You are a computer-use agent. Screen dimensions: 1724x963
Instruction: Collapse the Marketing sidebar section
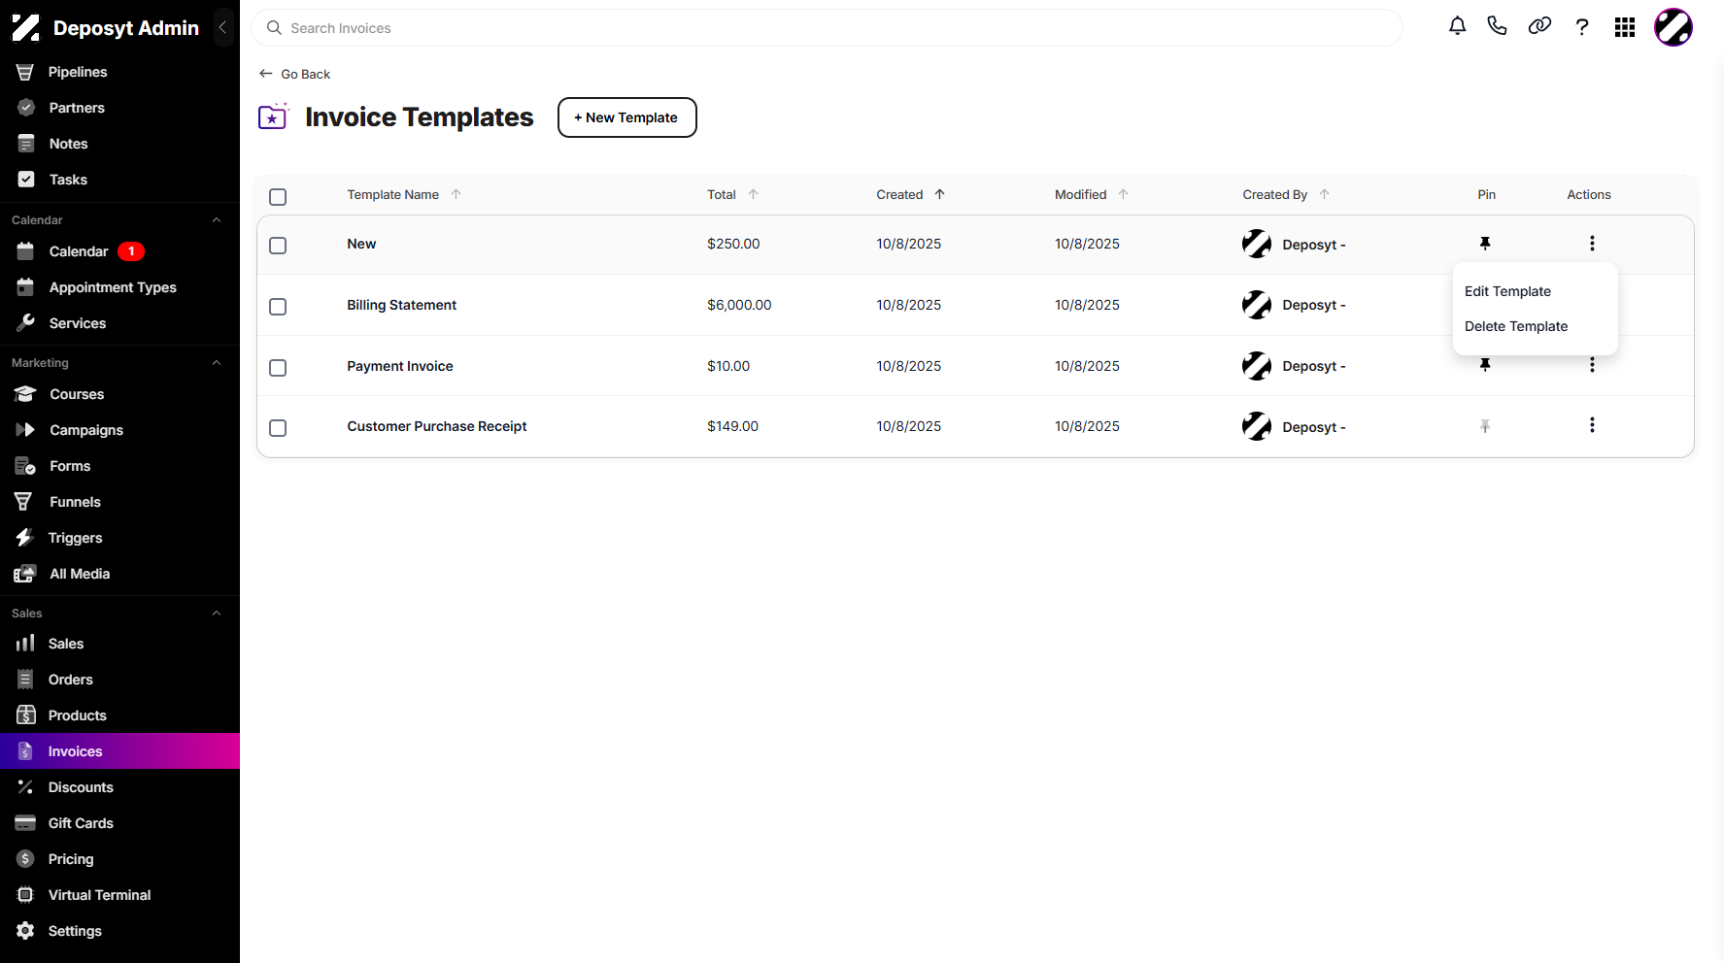[217, 363]
